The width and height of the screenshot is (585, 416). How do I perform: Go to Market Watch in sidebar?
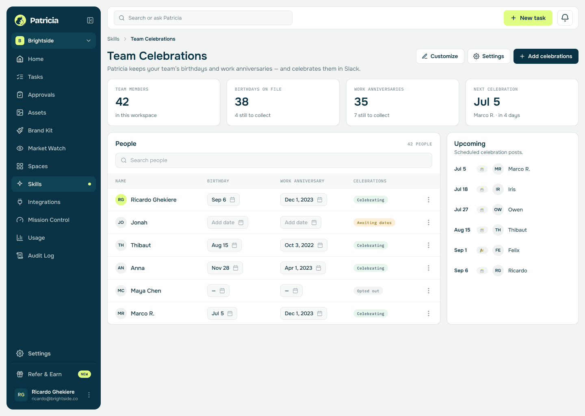point(54,148)
